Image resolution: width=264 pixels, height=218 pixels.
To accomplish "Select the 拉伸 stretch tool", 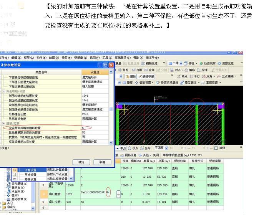I will (202, 70).
